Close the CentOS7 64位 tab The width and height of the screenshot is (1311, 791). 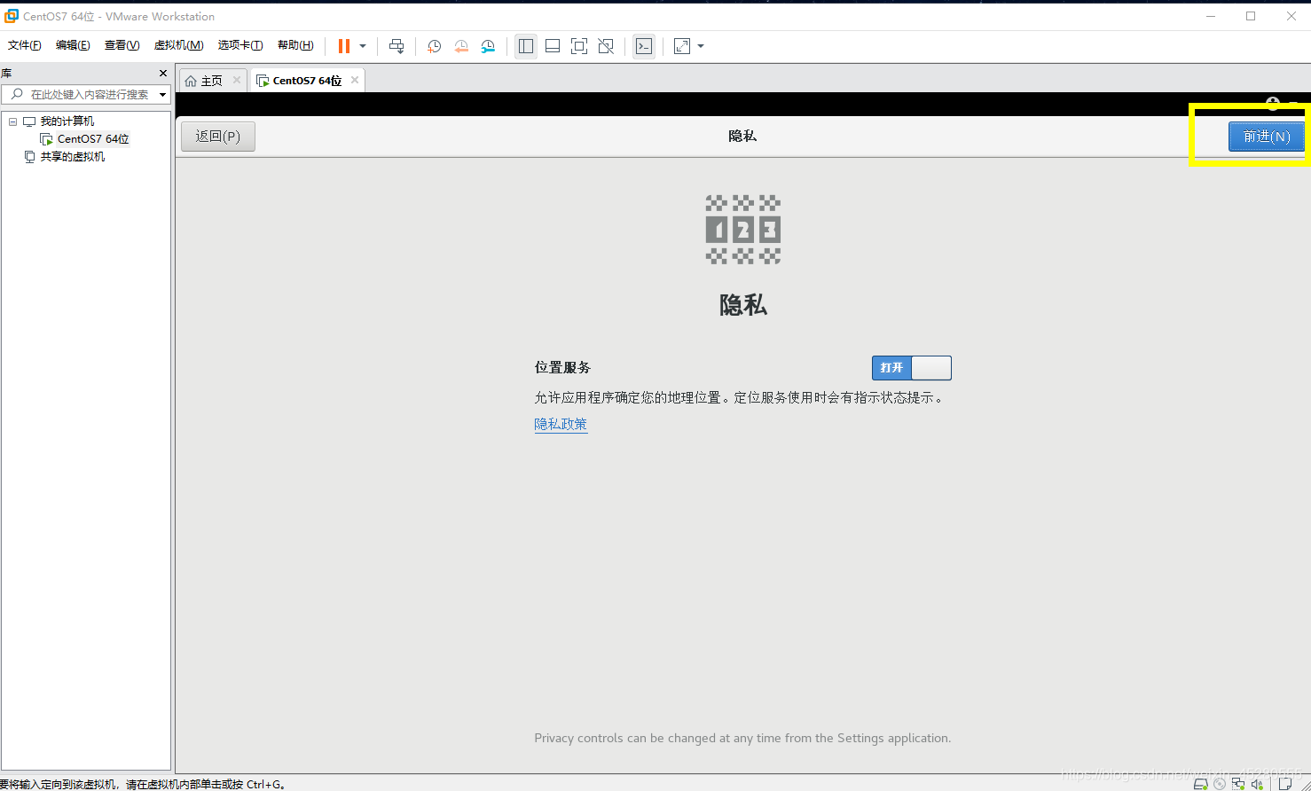tap(355, 80)
